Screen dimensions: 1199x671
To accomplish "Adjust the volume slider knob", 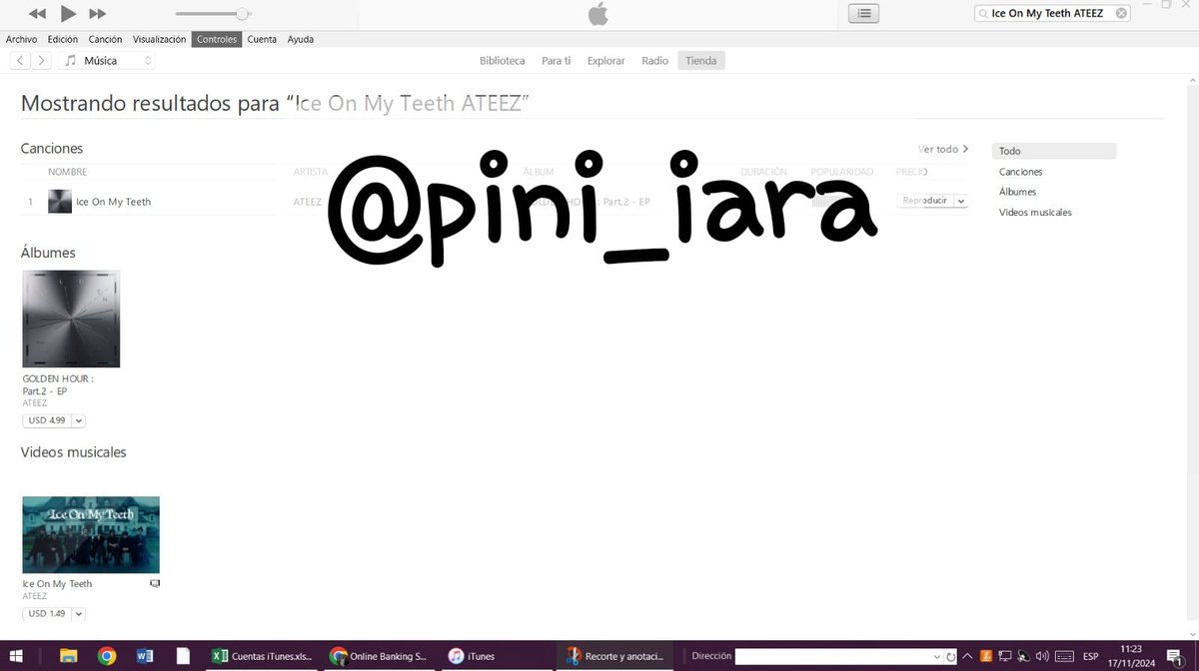I will click(242, 14).
